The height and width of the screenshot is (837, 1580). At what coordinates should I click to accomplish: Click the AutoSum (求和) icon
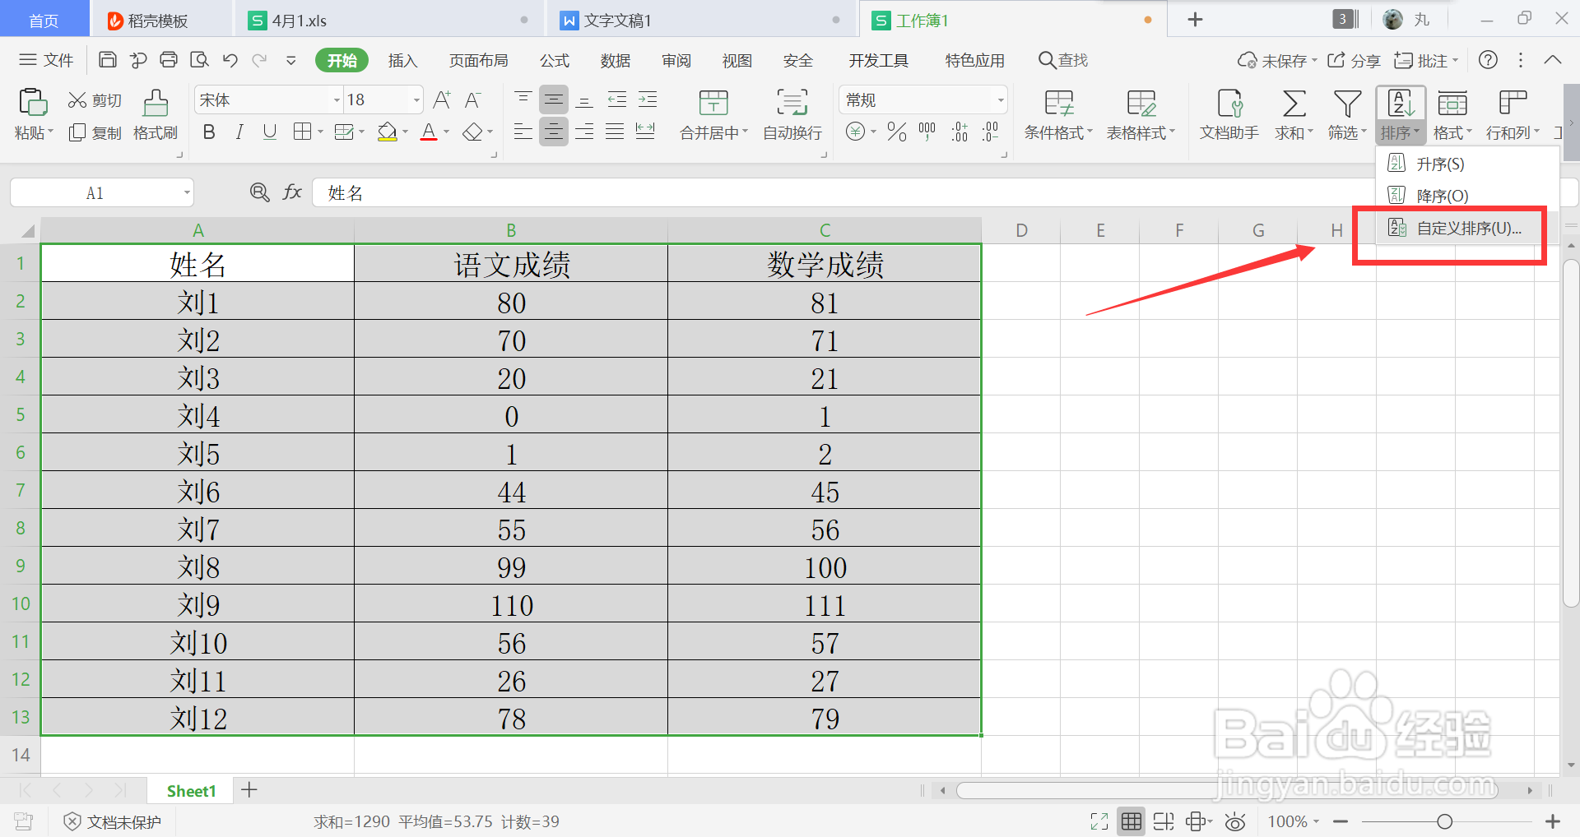coord(1290,115)
